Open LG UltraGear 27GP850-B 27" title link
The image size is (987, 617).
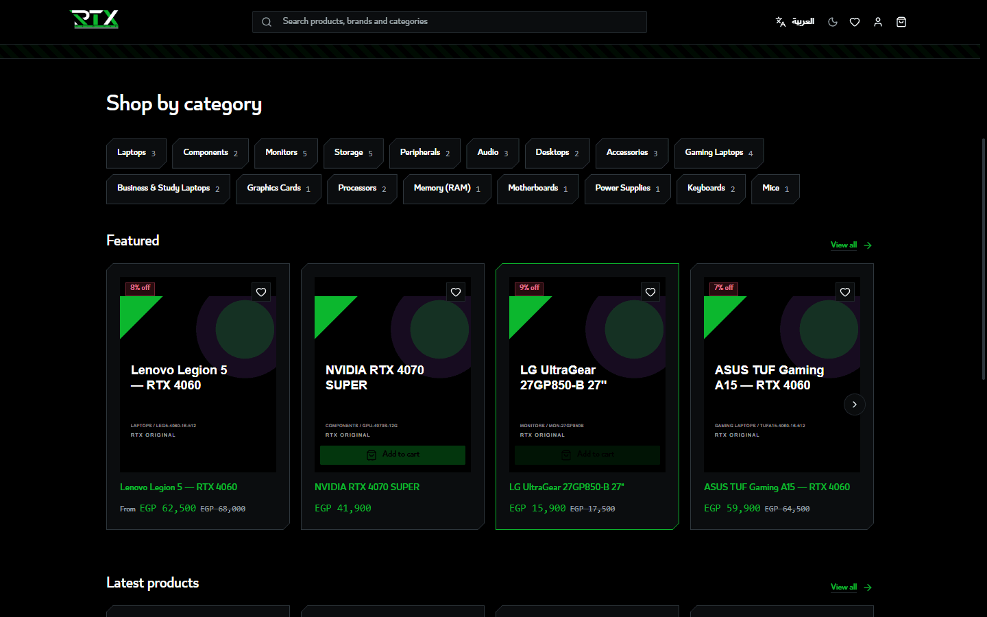567,487
